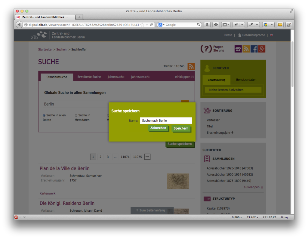Viewport: 308px width, 239px height.
Task: Open the phone contact icon
Action: (x=238, y=49)
